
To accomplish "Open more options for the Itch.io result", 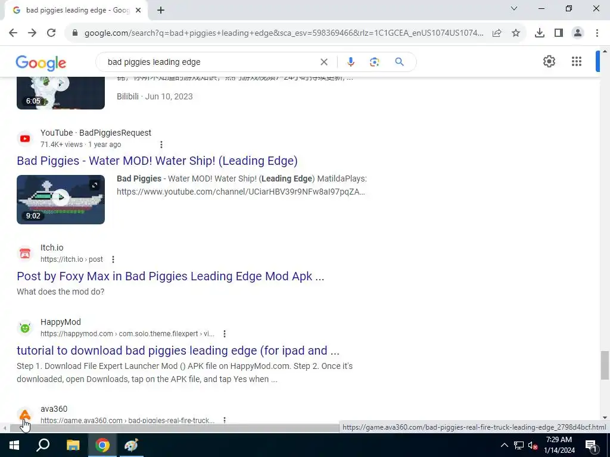I will coord(113,259).
